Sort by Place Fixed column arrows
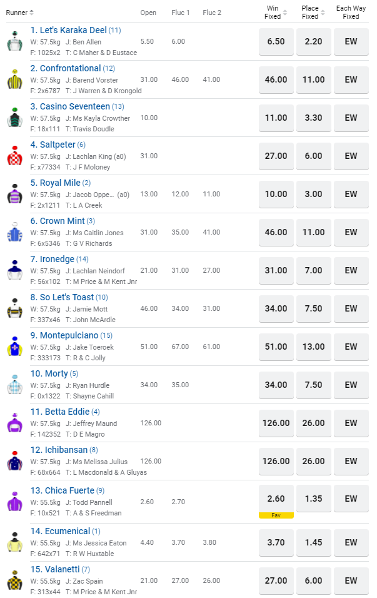 coord(323,13)
